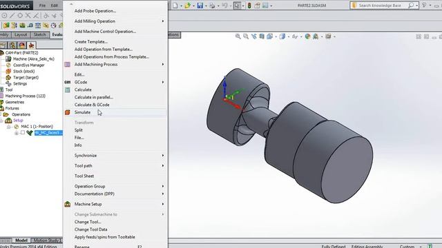Screen dimensions: 442x248
Task: Expand the Synchronize submenu arrow
Action: tap(163, 156)
